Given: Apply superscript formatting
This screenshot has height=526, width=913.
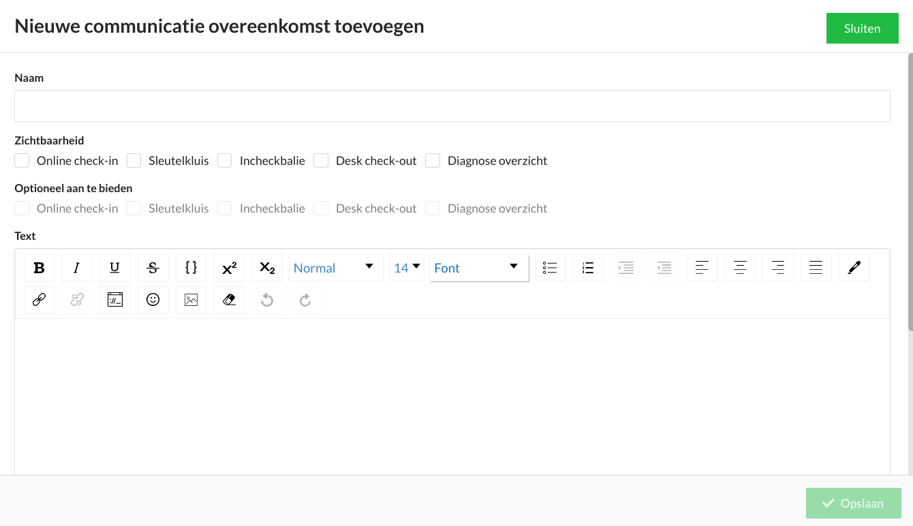Looking at the screenshot, I should [229, 268].
